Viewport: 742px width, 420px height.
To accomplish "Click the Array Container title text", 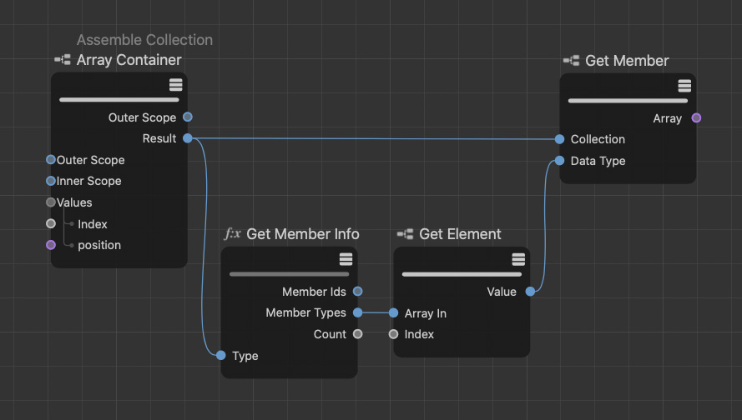I will [129, 60].
